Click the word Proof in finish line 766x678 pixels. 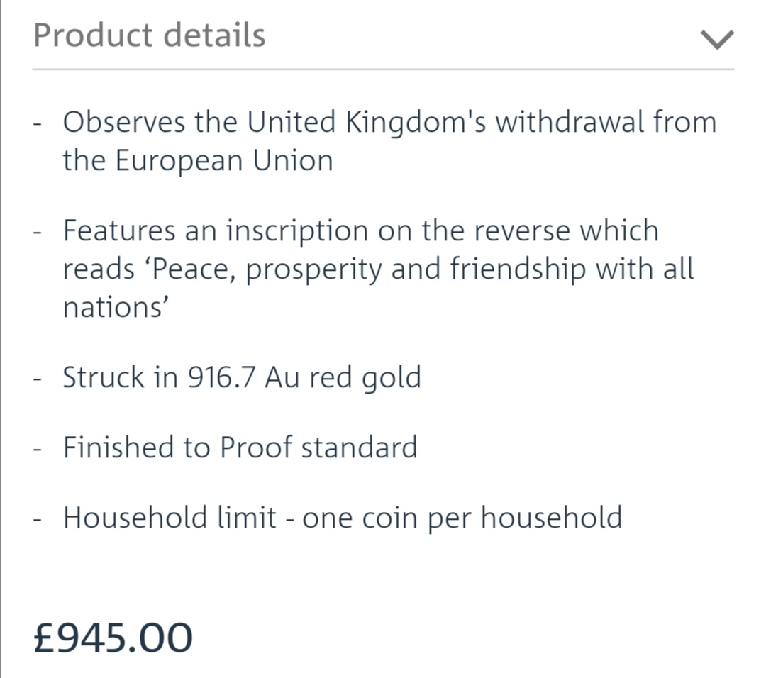point(256,448)
